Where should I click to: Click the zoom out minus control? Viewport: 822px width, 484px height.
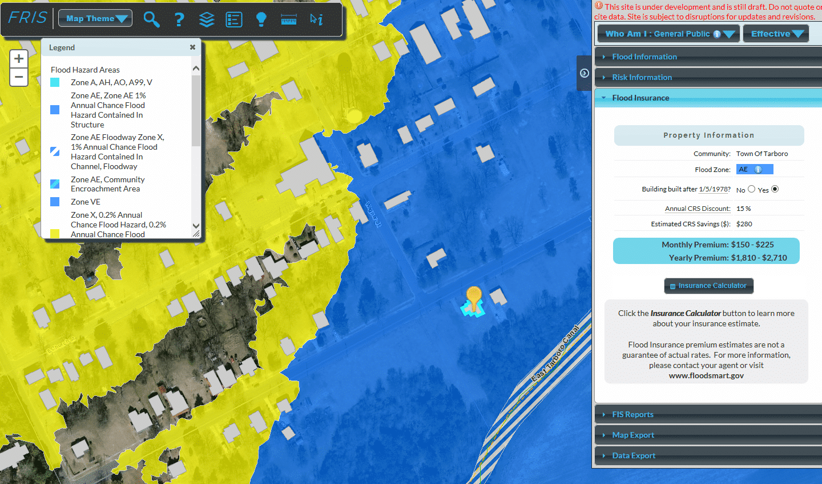[x=19, y=77]
